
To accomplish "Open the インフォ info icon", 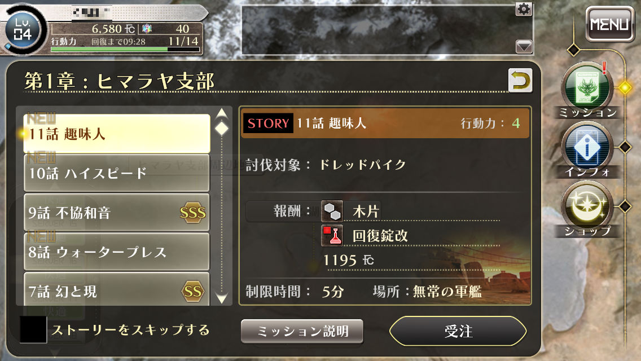I will coord(587,148).
